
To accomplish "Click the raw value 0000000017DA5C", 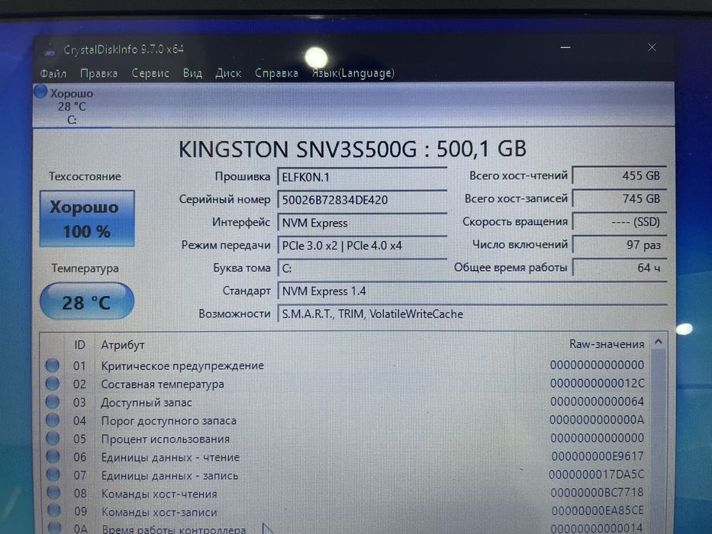I will [x=597, y=474].
